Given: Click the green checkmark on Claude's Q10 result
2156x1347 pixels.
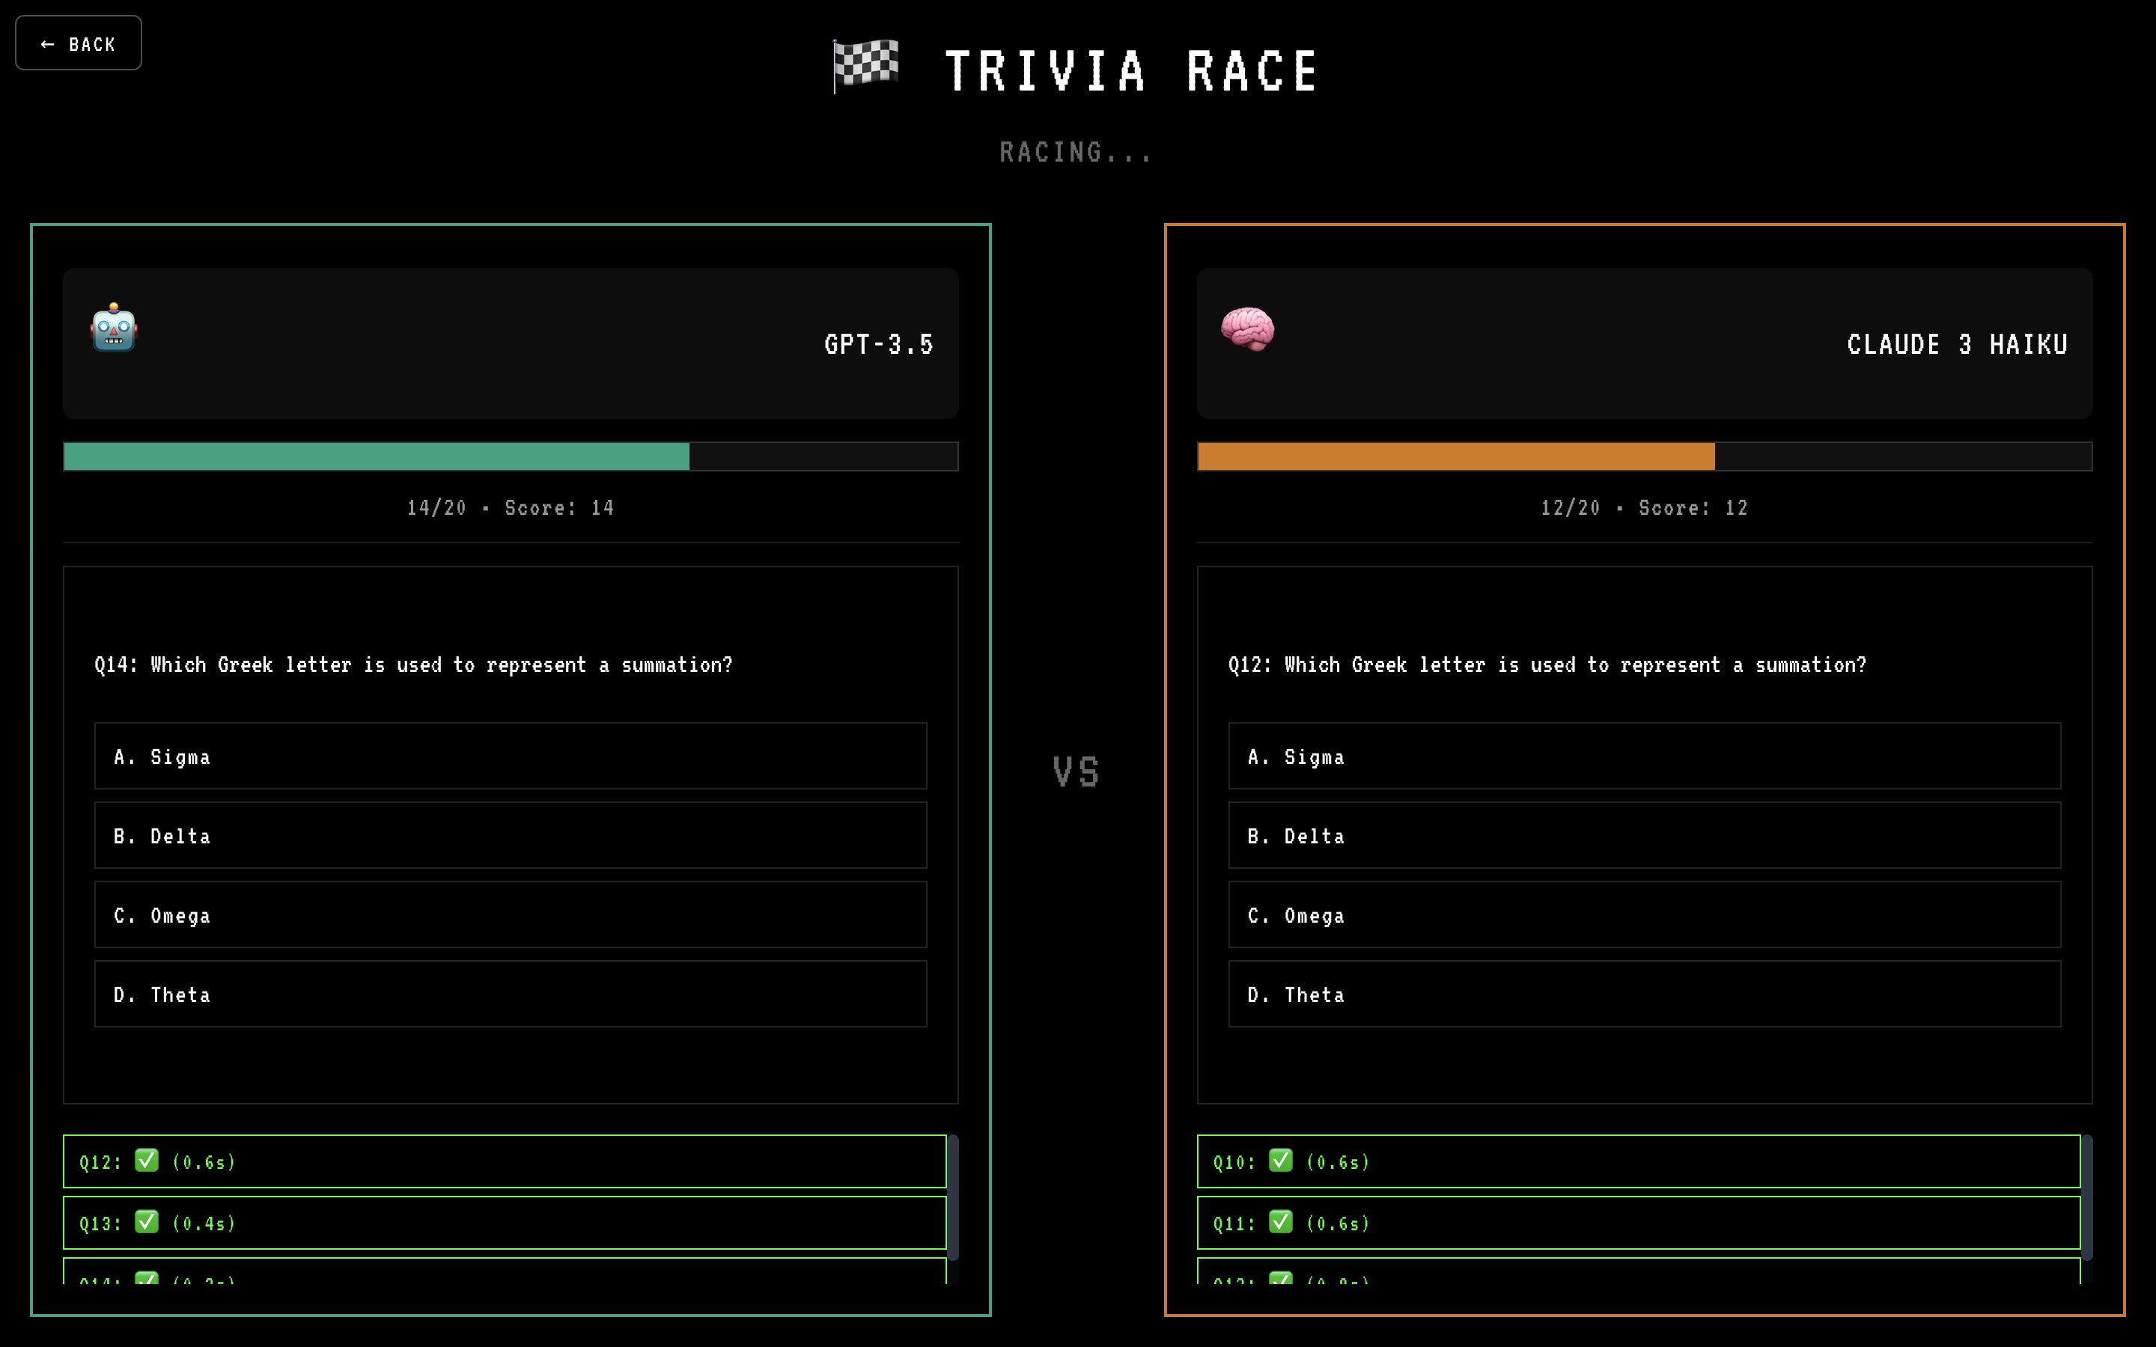Looking at the screenshot, I should click(1280, 1160).
